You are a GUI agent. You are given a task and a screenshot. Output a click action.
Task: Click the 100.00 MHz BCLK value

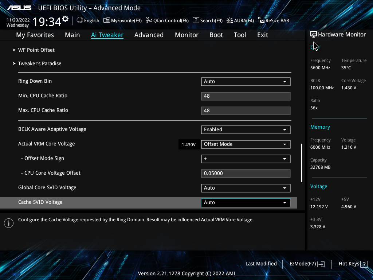tap(322, 88)
